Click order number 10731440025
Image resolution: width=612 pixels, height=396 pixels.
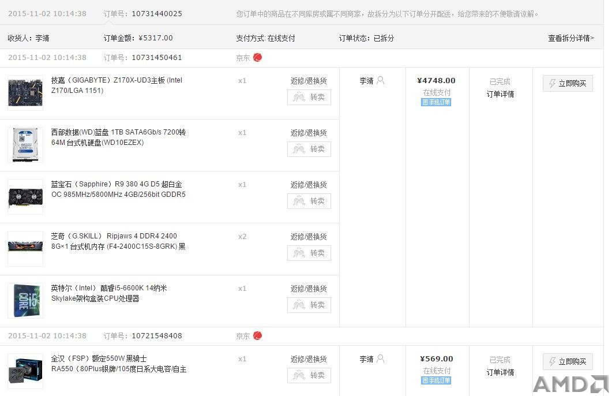[x=157, y=14]
